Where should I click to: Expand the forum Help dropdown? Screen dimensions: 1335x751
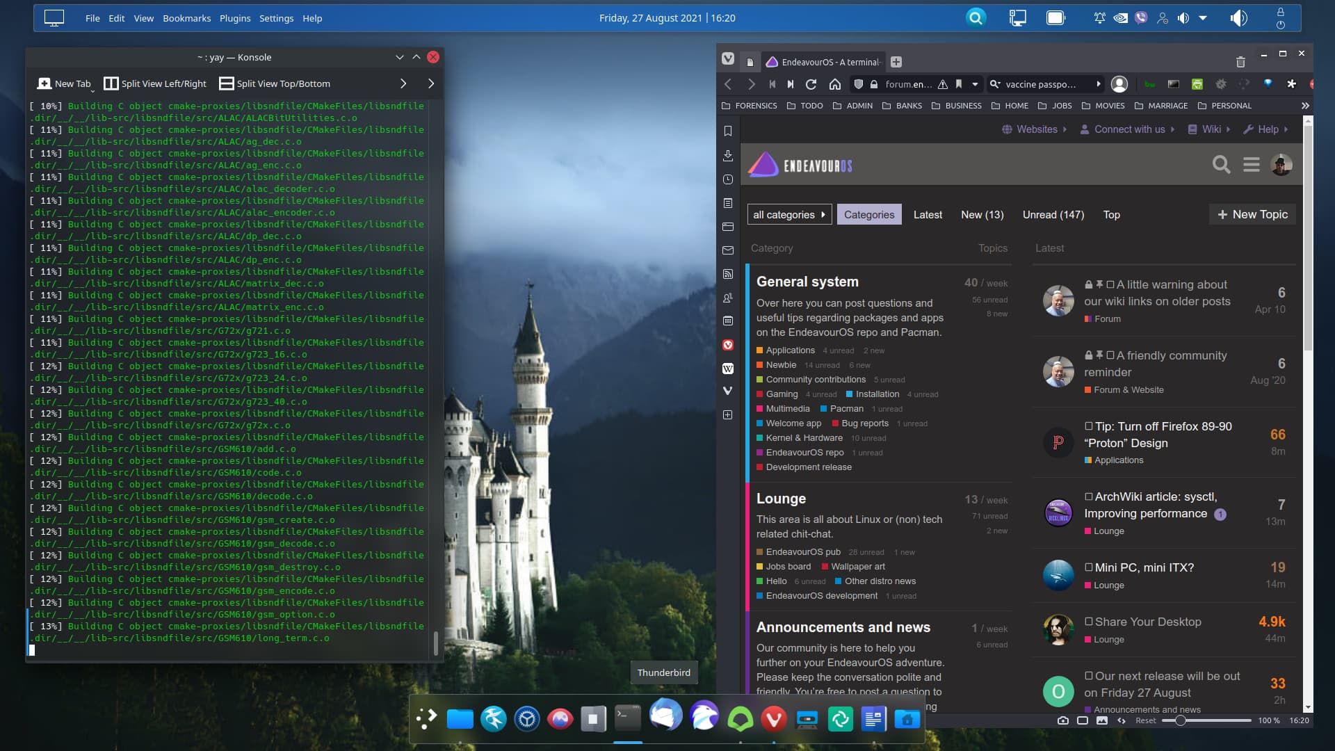click(x=1265, y=129)
